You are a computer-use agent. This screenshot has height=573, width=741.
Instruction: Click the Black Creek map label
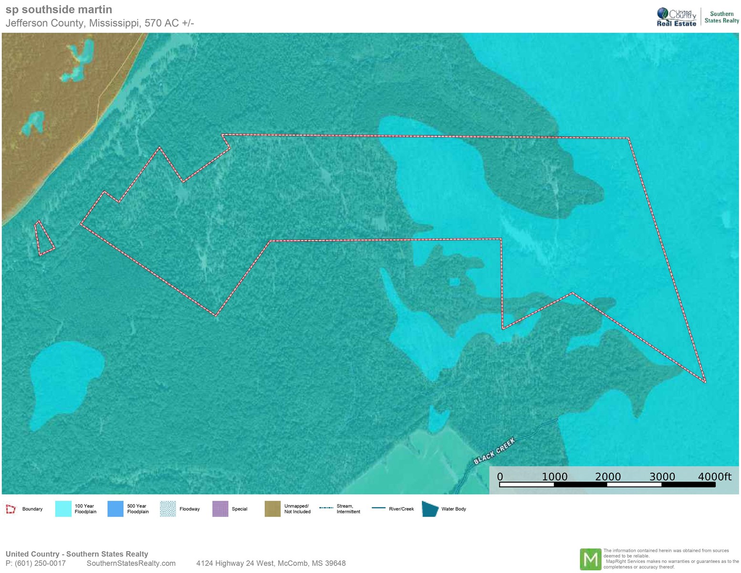coord(494,451)
